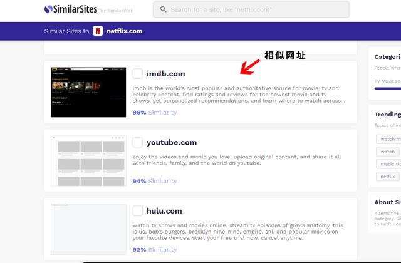The width and height of the screenshot is (401, 263).
Task: Open the netflix.com link in banner
Action: click(124, 31)
